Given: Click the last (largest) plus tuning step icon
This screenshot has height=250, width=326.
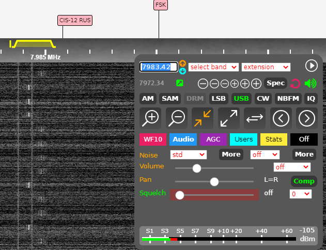Looking at the screenshot, I should 256,84.
